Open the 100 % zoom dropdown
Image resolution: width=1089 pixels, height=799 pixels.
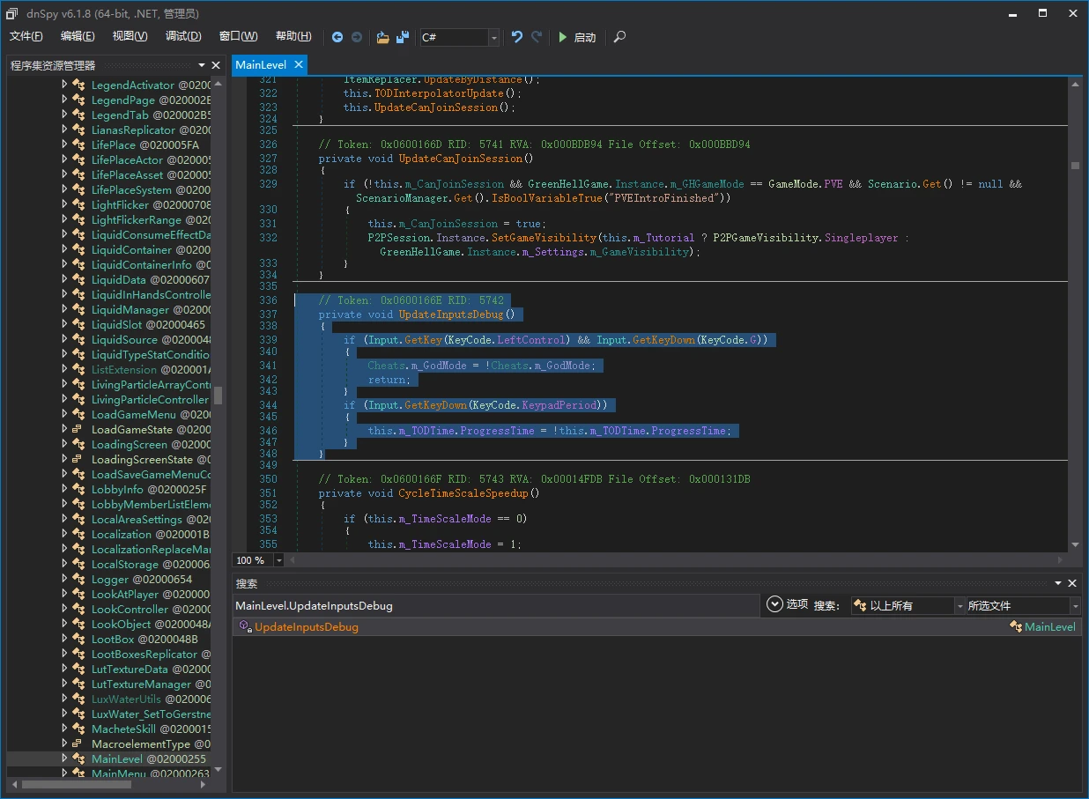coord(279,560)
